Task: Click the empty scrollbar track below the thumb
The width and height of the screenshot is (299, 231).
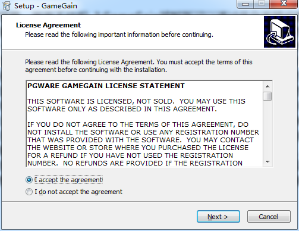Action: click(267, 129)
